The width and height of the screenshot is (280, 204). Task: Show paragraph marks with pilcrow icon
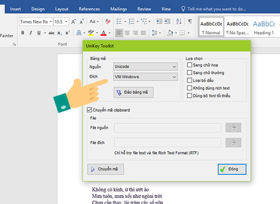(x=190, y=21)
